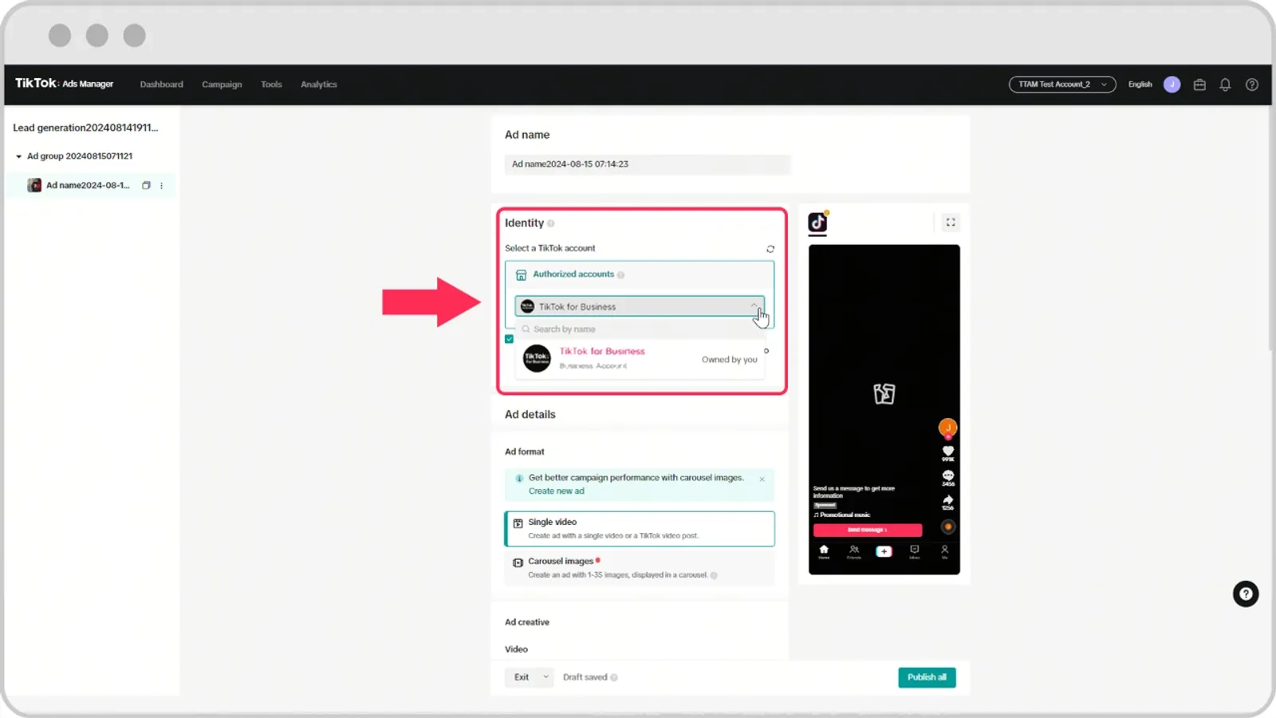Open the floating help chat button

[x=1246, y=594]
